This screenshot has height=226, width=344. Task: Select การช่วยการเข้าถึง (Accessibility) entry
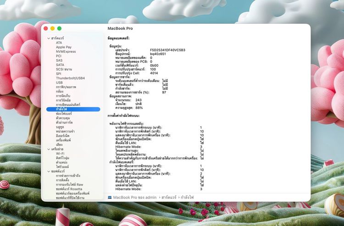point(68,176)
